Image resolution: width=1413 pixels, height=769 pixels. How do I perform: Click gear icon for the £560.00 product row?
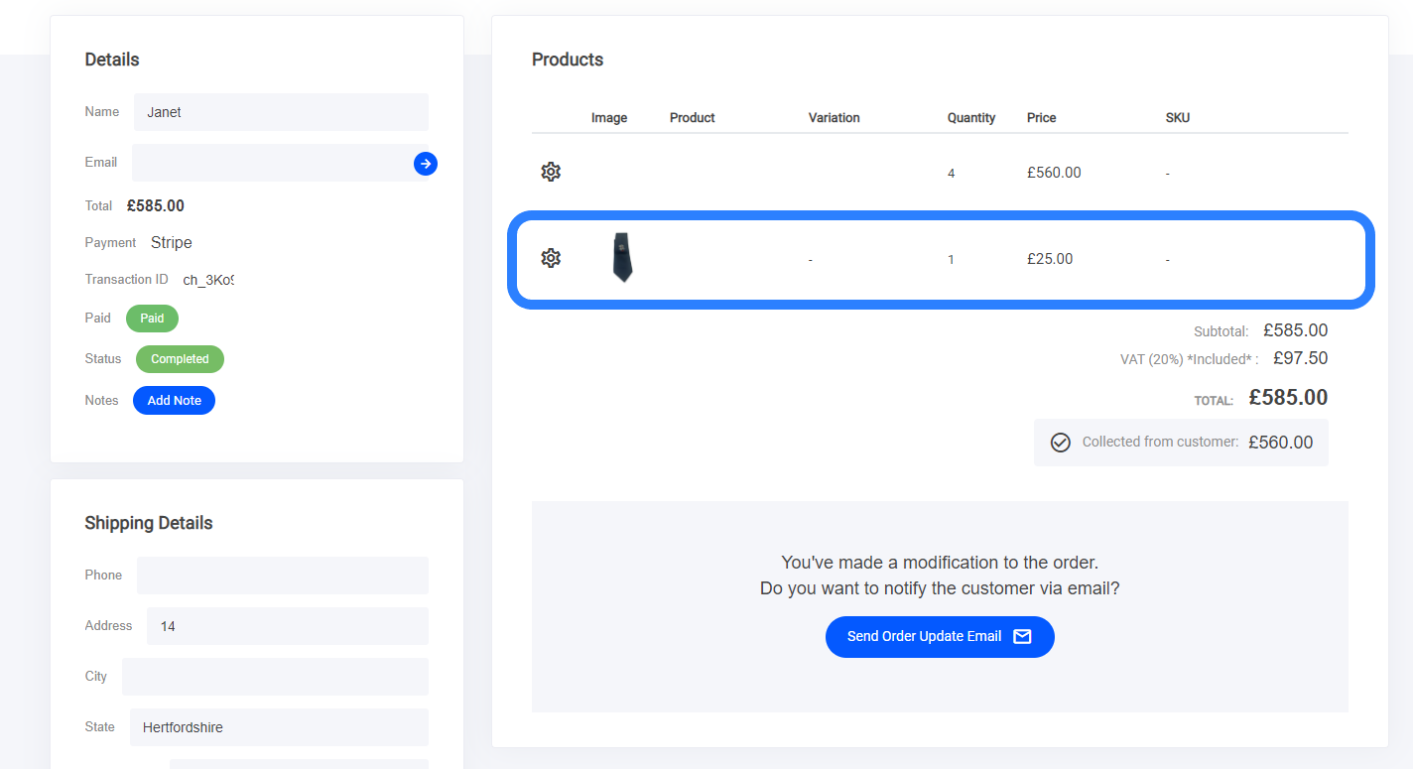pyautogui.click(x=551, y=172)
